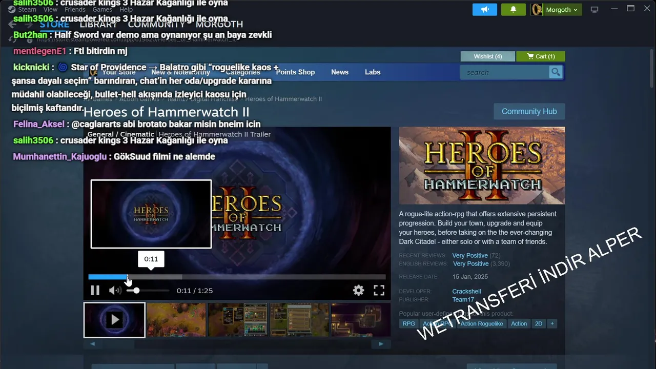Open the MORGOTH profile section
The height and width of the screenshot is (369, 656).
(219, 24)
